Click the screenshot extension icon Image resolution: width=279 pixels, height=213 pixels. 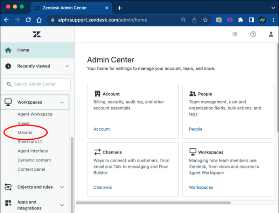(219, 20)
